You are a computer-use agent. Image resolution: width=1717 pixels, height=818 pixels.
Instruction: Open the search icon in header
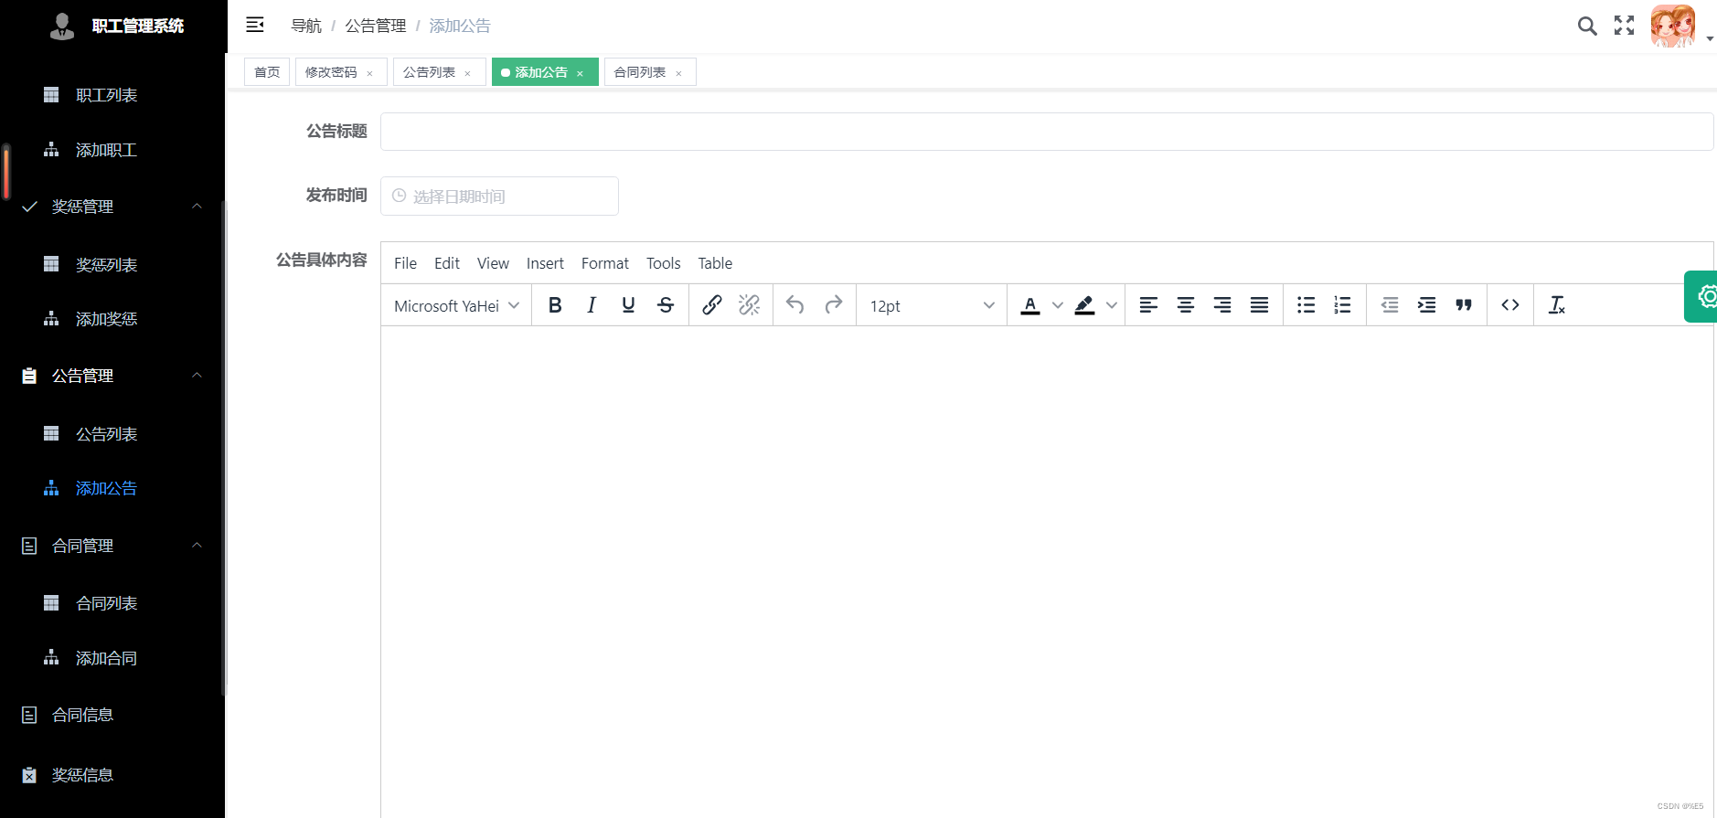tap(1587, 27)
